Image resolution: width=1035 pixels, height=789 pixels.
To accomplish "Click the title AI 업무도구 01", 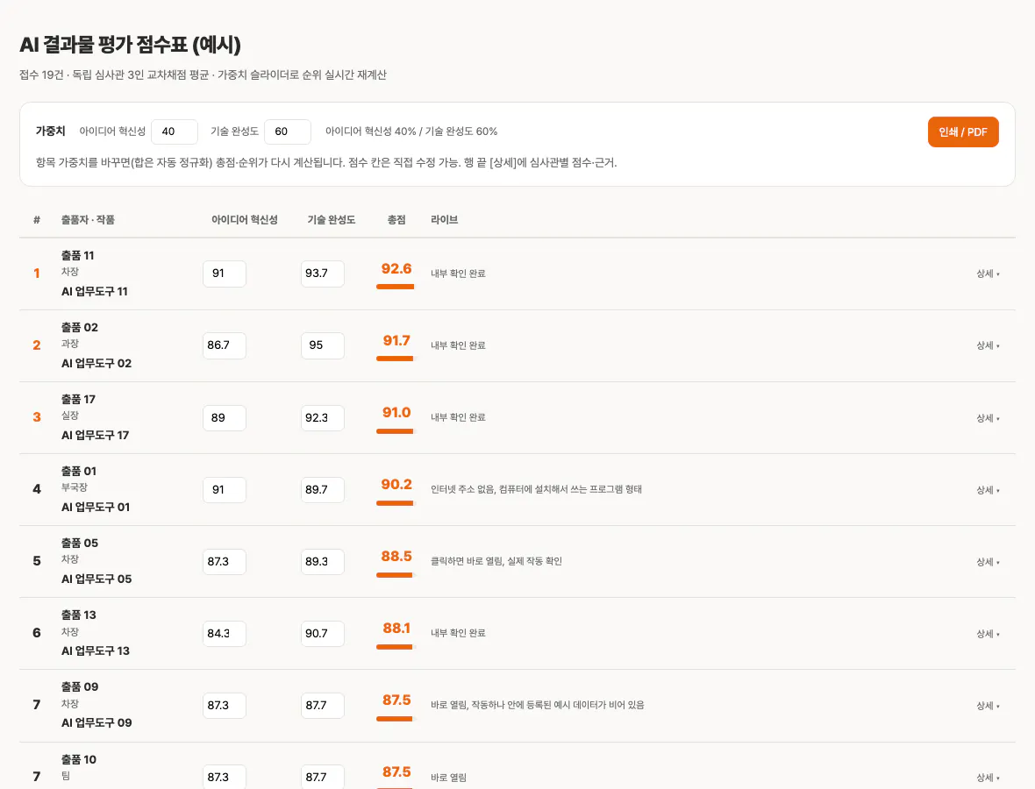I will [96, 508].
